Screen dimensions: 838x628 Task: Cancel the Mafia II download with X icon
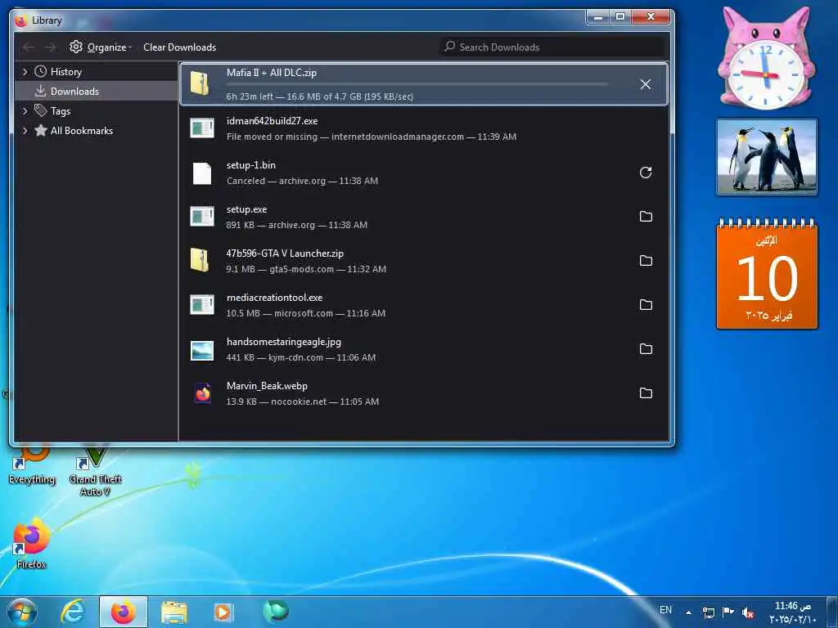[646, 84]
